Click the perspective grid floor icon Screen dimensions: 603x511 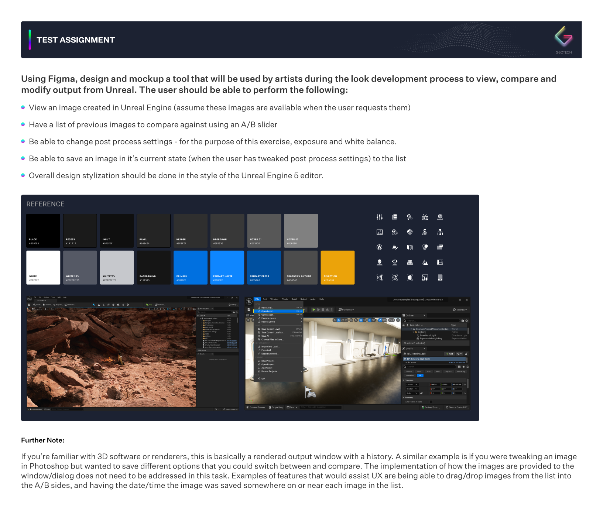(x=410, y=263)
